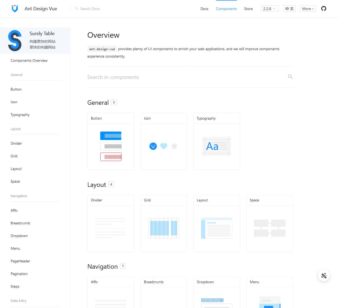Click the Data Entry sidebar group label
Screen dimensions: 338x308
click(x=18, y=301)
